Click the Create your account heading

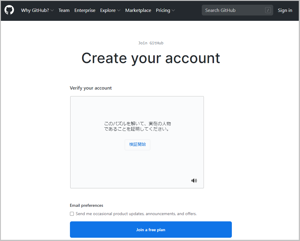point(151,58)
